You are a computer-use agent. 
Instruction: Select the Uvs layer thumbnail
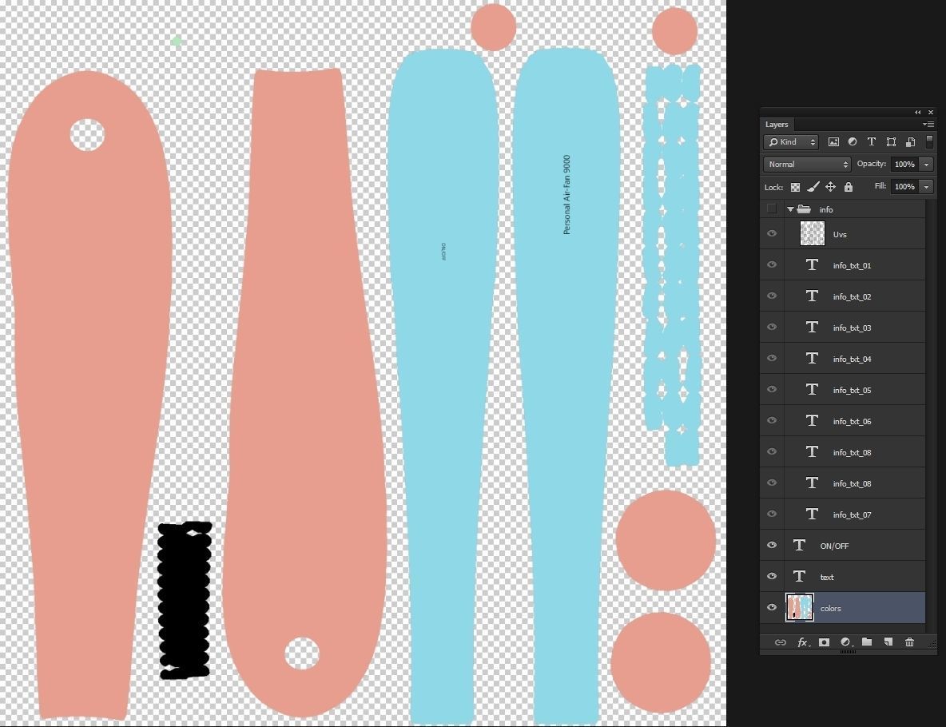[812, 233]
